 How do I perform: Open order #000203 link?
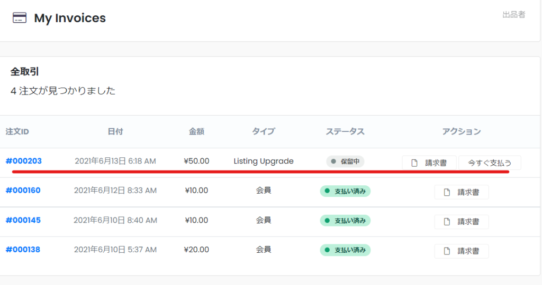(x=23, y=161)
